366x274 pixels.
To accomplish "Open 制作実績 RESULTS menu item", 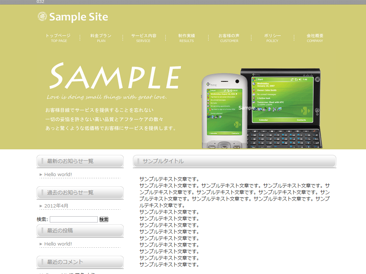I will 187,38.
